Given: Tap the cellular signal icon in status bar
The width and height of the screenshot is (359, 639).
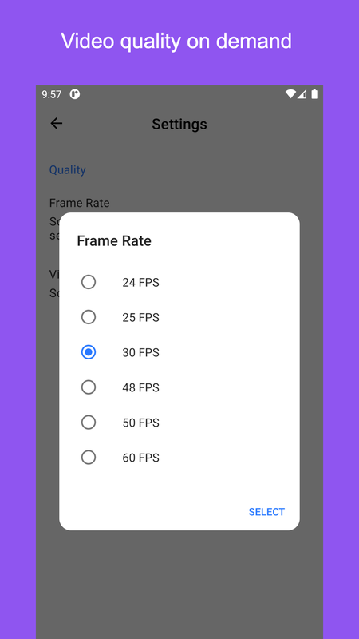Looking at the screenshot, I should (x=302, y=94).
